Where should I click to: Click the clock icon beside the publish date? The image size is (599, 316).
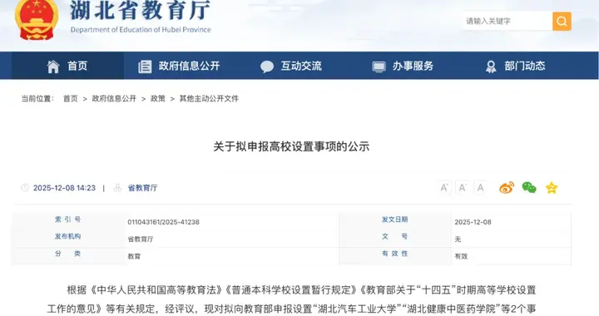[24, 188]
